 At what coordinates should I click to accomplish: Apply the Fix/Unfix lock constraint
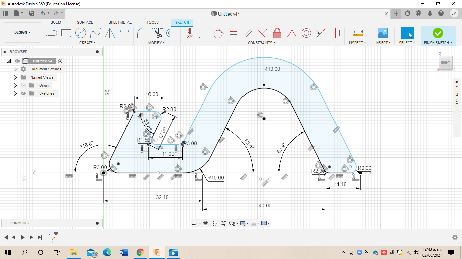277,33
